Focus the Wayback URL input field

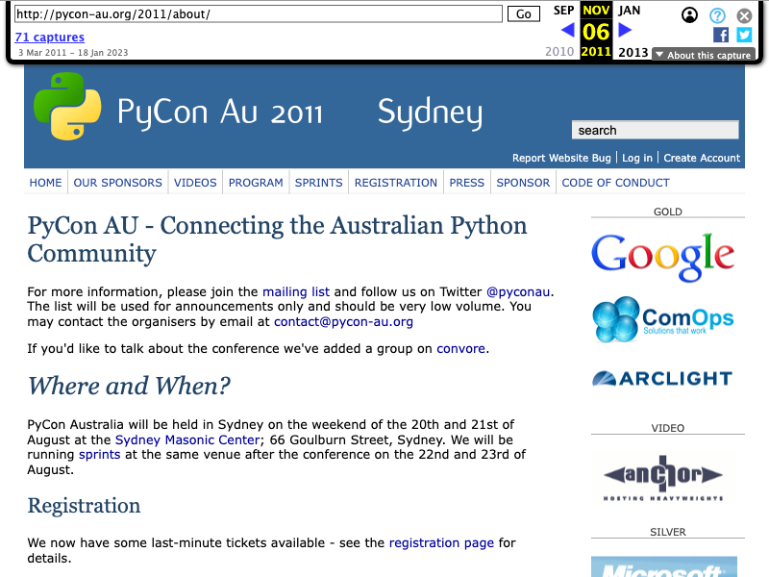tap(258, 13)
